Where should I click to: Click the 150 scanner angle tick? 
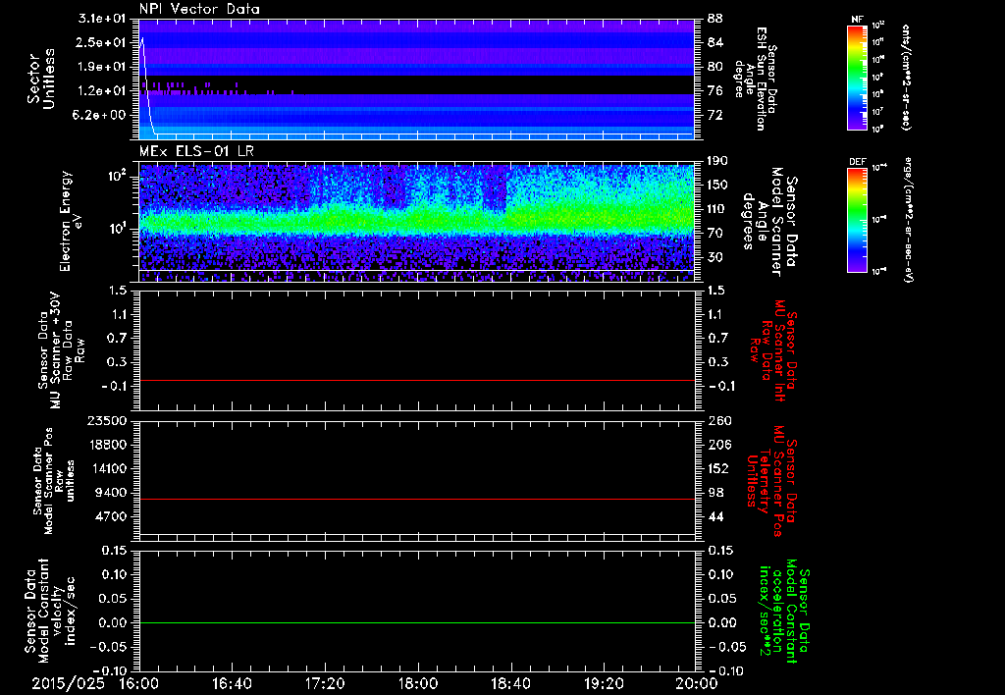719,186
